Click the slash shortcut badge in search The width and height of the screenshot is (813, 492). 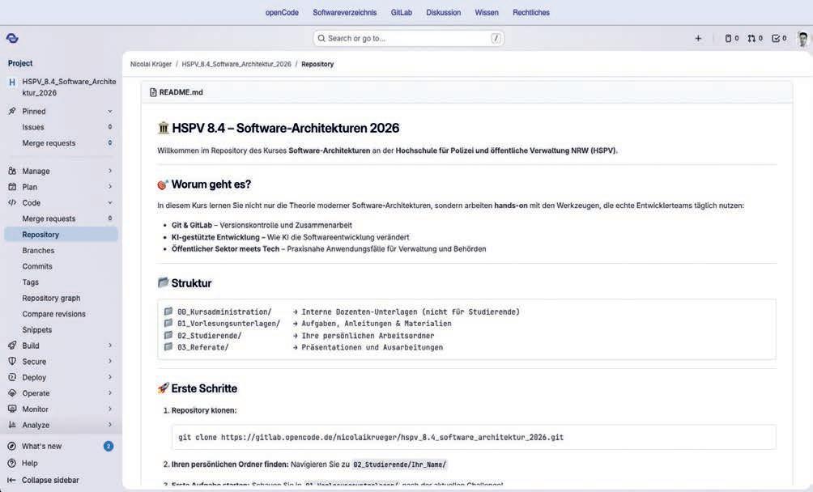point(496,38)
